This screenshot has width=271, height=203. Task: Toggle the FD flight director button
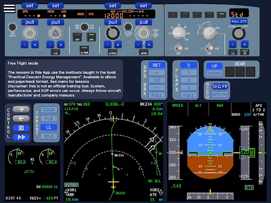[x=245, y=52]
